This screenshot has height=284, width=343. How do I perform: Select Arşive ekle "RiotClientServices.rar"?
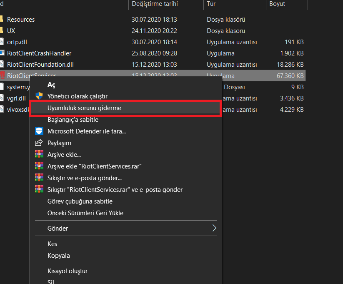(x=95, y=166)
